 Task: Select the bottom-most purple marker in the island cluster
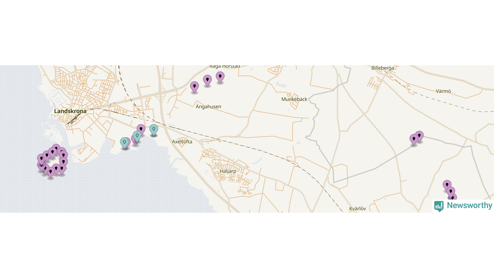click(51, 173)
